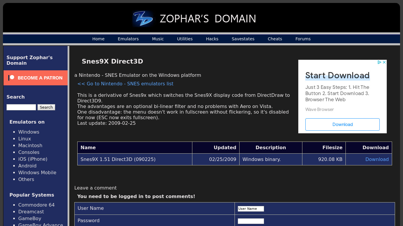Open the Cheats menu
The height and width of the screenshot is (226, 403).
275,39
